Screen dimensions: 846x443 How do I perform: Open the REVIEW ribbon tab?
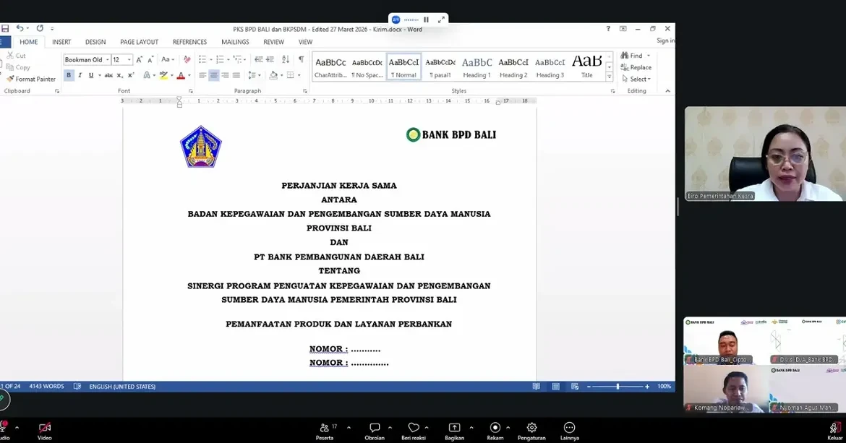273,42
